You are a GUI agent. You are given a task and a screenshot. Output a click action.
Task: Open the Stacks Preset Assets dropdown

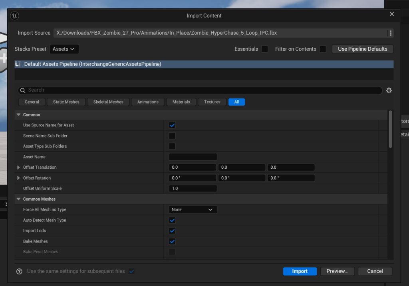click(64, 49)
